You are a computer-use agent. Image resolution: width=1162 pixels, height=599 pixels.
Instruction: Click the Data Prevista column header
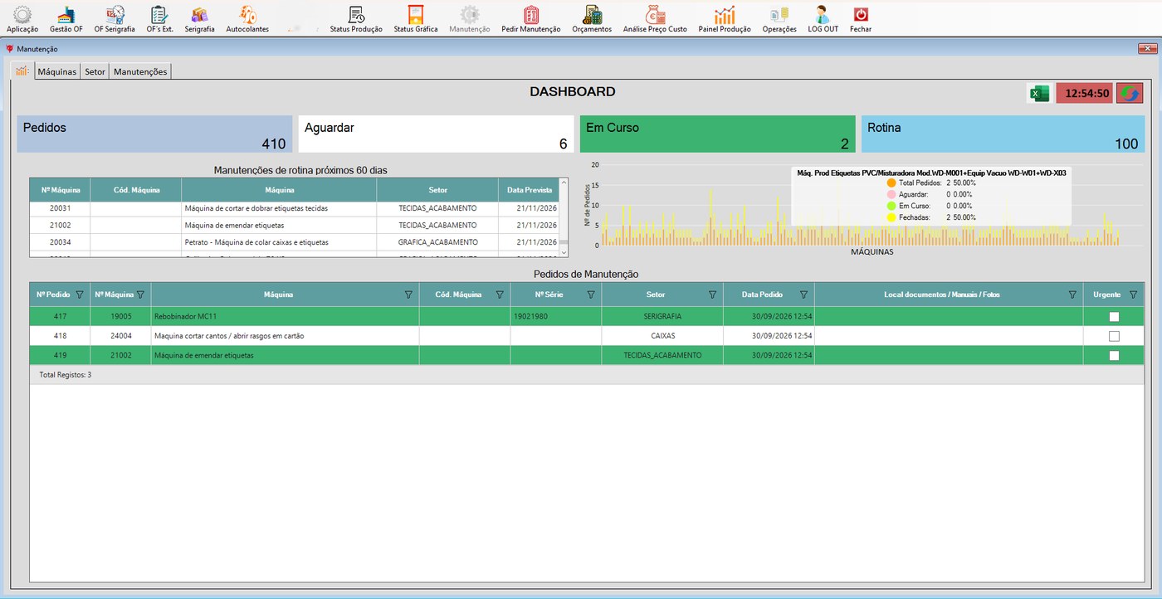click(x=529, y=190)
